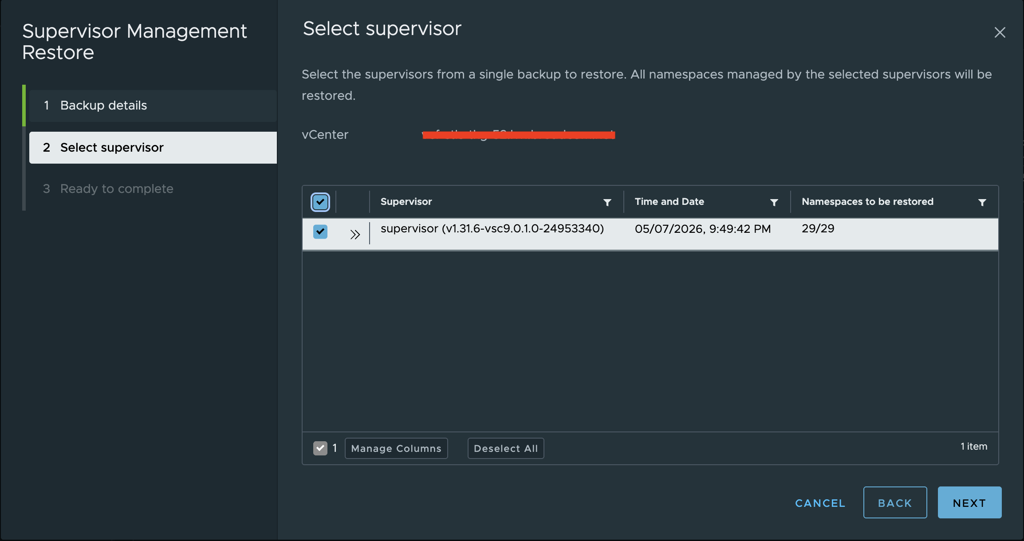Open Manage Columns
The image size is (1024, 541).
tap(396, 448)
